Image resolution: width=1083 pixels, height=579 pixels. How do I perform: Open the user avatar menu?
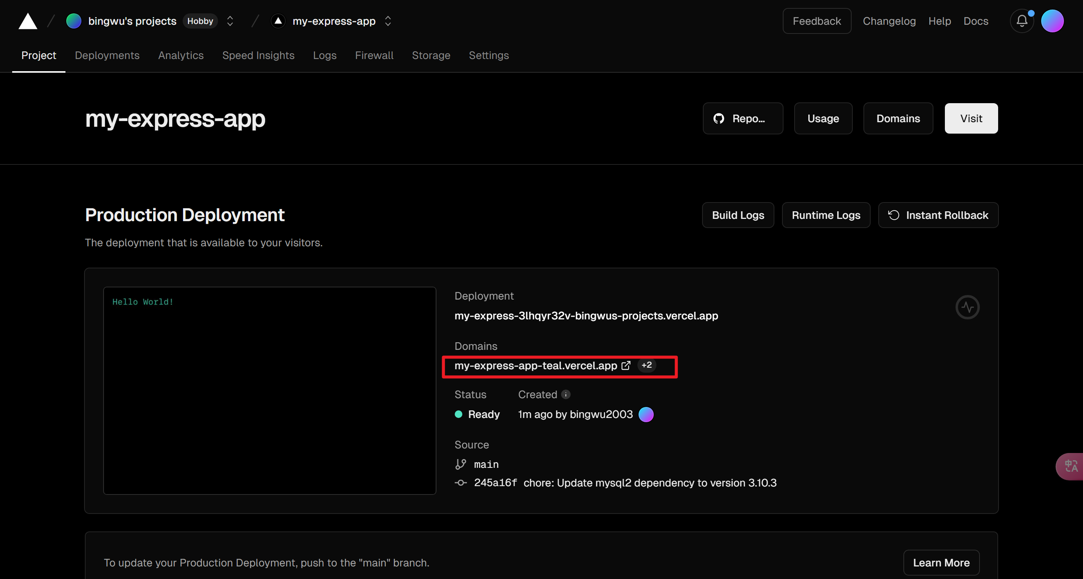1052,21
